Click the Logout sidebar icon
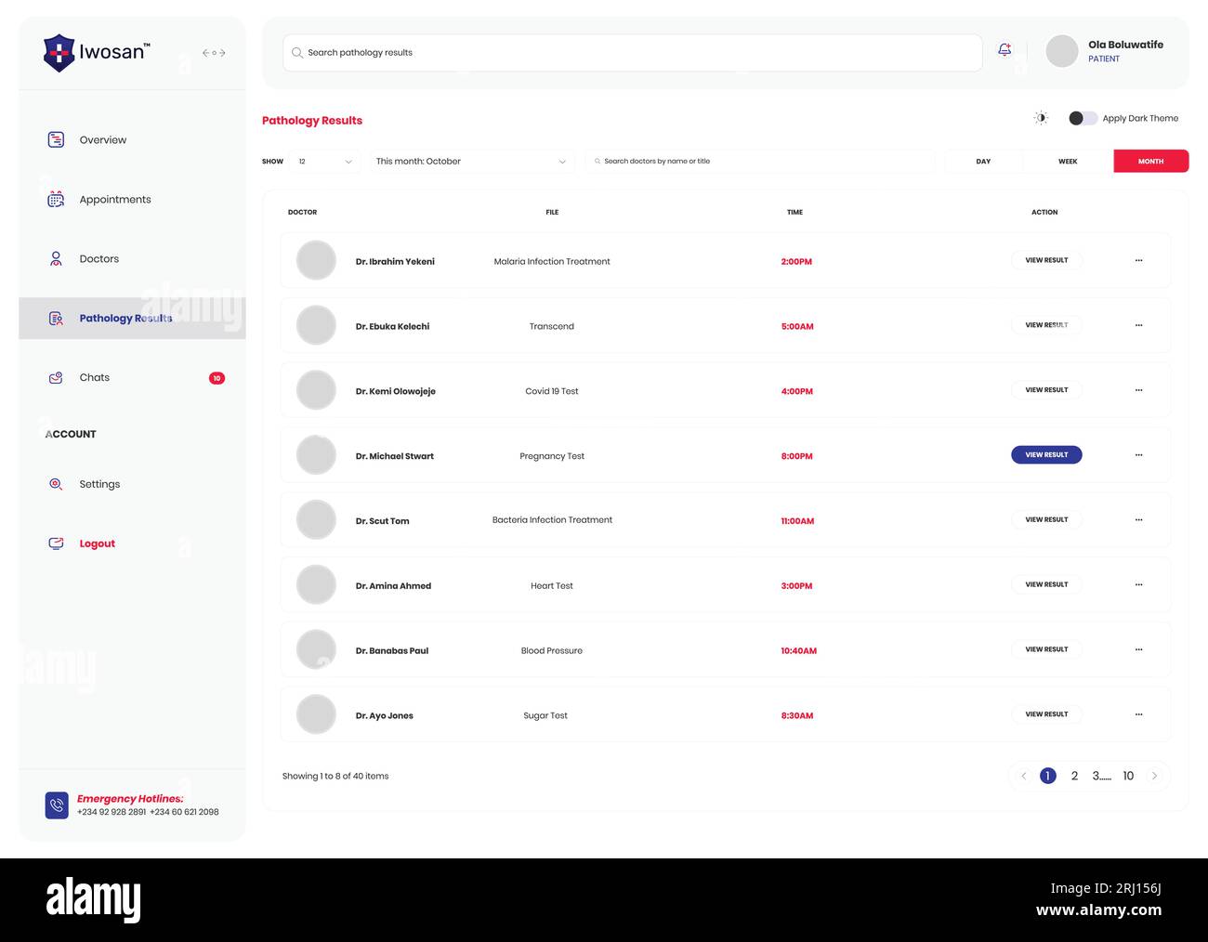The image size is (1208, 942). [x=56, y=543]
